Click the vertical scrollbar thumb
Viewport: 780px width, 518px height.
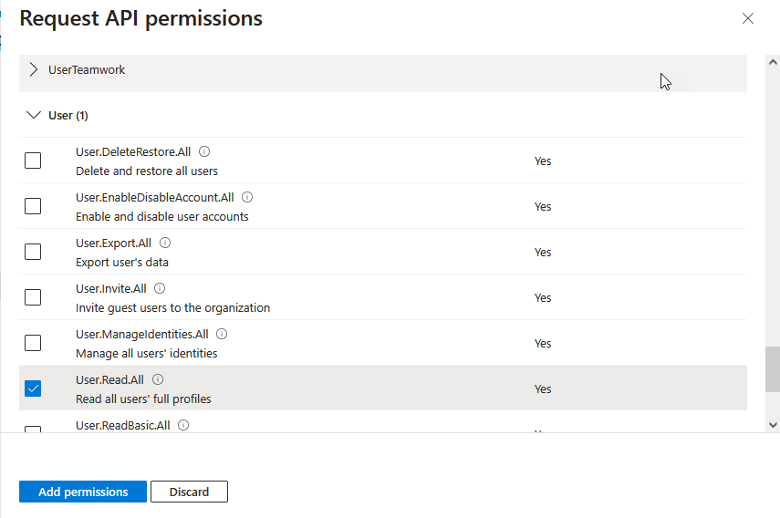[x=773, y=368]
